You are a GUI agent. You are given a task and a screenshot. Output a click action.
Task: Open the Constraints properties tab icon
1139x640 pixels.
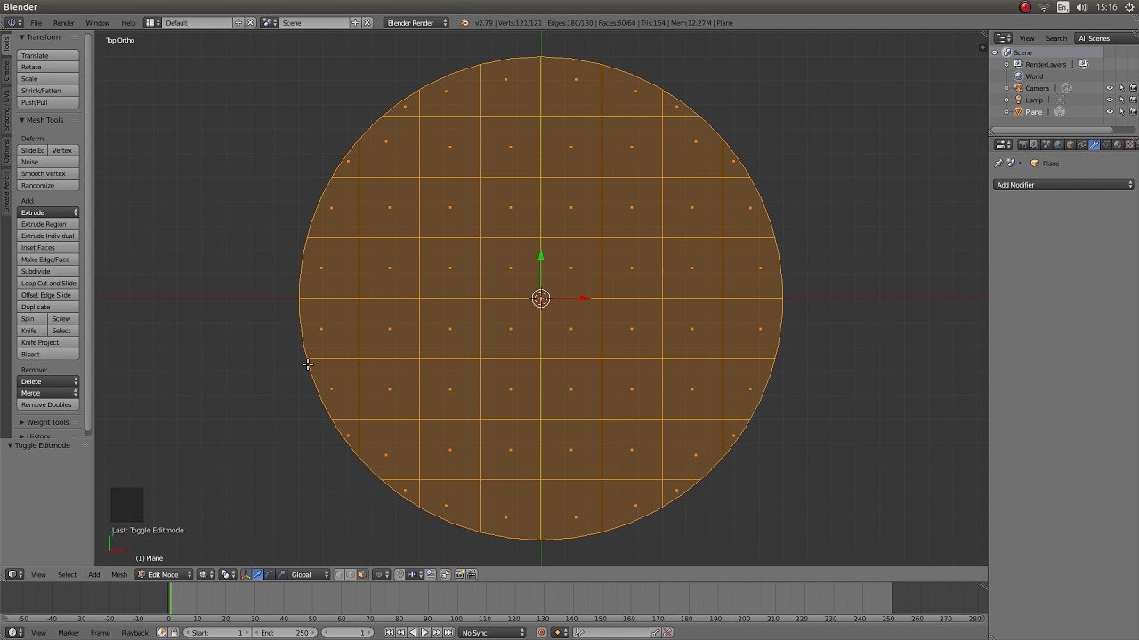pos(1082,144)
